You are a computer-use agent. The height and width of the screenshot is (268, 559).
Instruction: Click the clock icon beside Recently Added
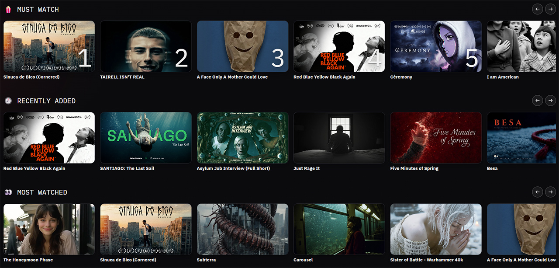click(8, 101)
